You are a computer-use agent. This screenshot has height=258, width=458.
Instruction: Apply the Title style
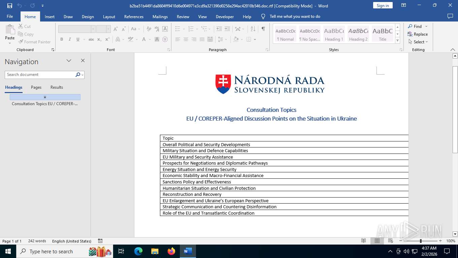pos(382,34)
